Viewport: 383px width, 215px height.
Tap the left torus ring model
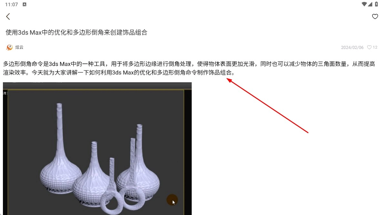pyautogui.click(x=109, y=201)
